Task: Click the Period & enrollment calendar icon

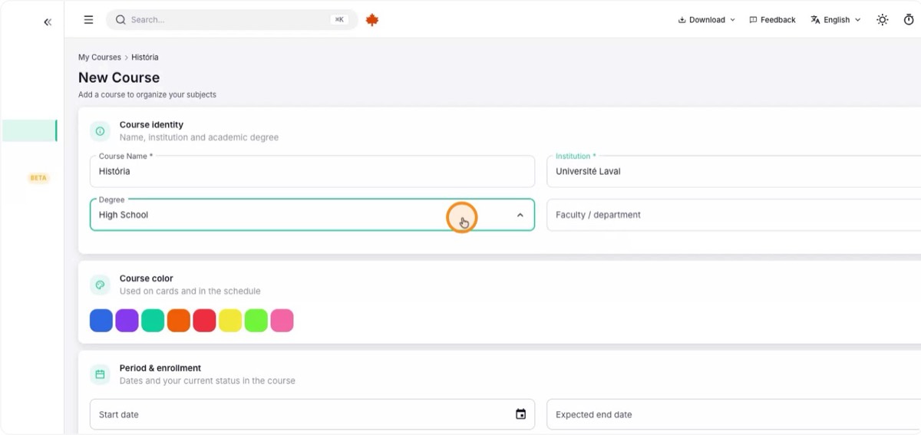Action: point(100,374)
